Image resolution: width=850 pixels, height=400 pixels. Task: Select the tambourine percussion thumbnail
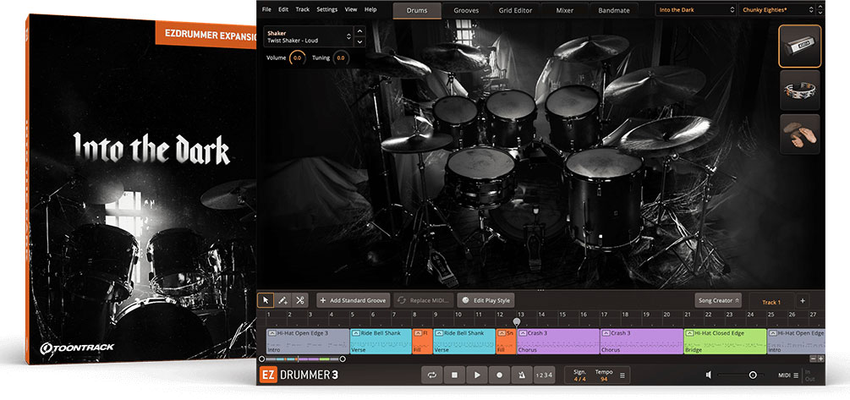(x=799, y=90)
